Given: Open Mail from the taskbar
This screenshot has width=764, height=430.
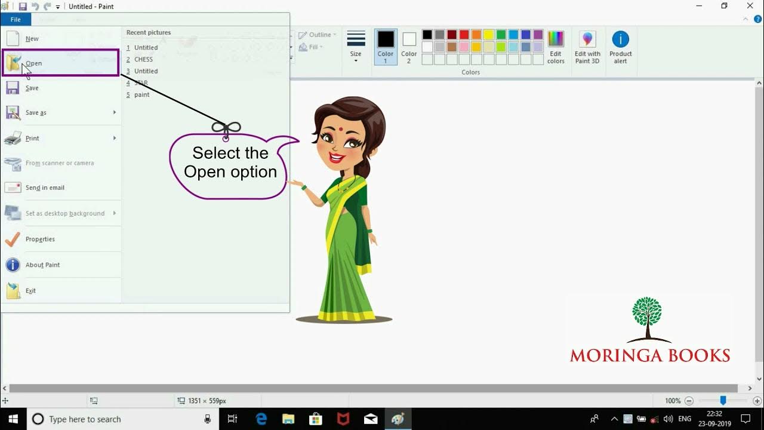Looking at the screenshot, I should pos(371,419).
